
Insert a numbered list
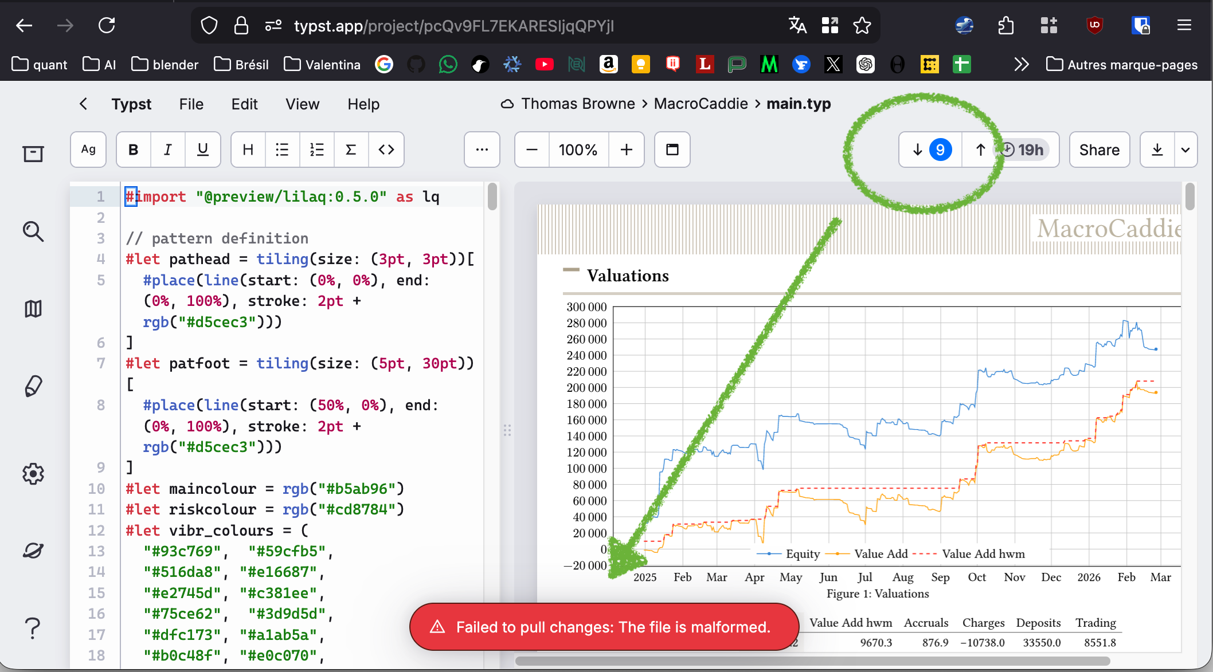point(316,150)
